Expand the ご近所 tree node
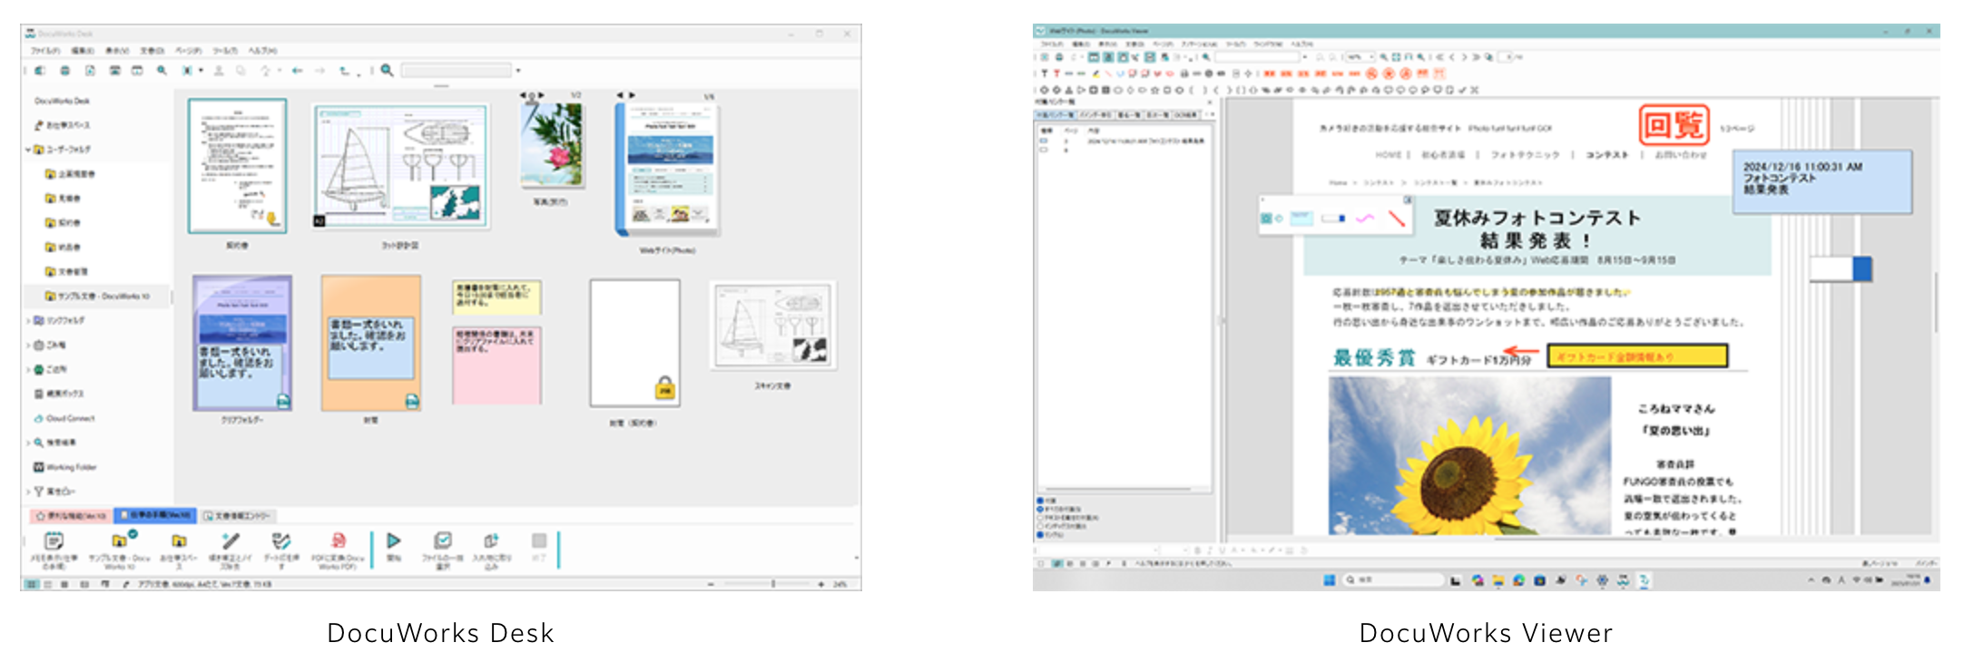The height and width of the screenshot is (662, 1964). pos(28,369)
